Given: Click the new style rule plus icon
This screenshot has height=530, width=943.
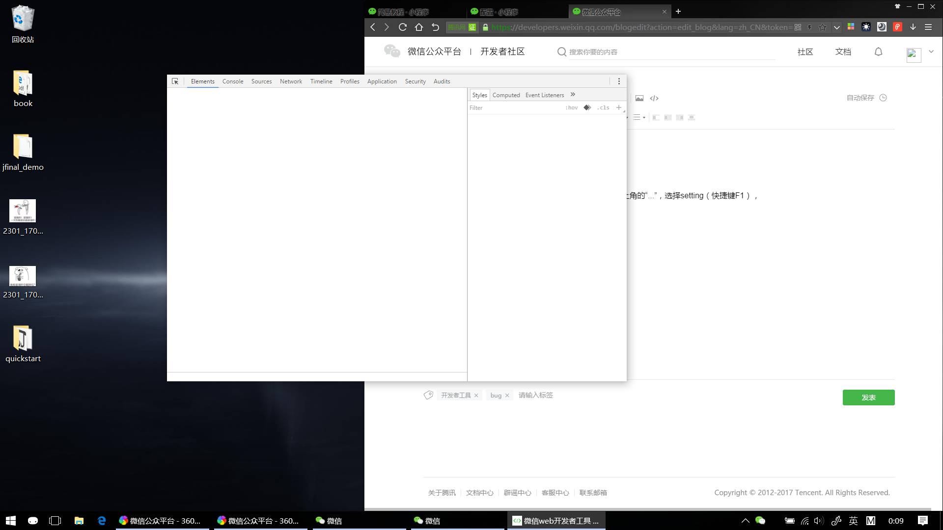Looking at the screenshot, I should point(618,107).
